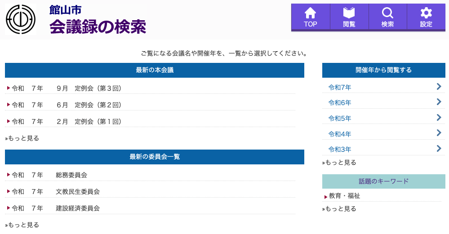Expand もっと見る under the year list
The image size is (449, 234).
[339, 163]
